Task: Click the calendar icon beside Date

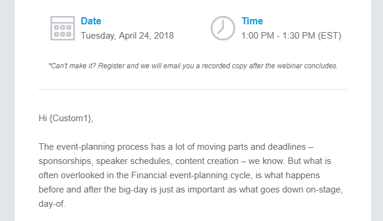Action: (62, 28)
